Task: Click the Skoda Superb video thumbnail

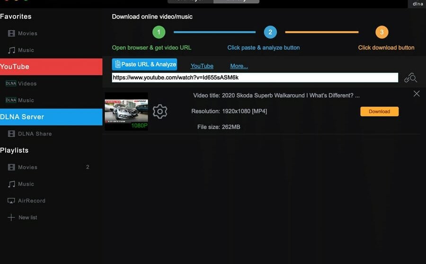Action: (x=126, y=111)
